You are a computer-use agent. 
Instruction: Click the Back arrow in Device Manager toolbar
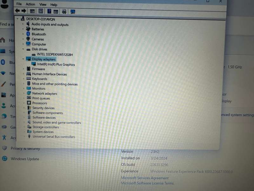click(x=17, y=11)
